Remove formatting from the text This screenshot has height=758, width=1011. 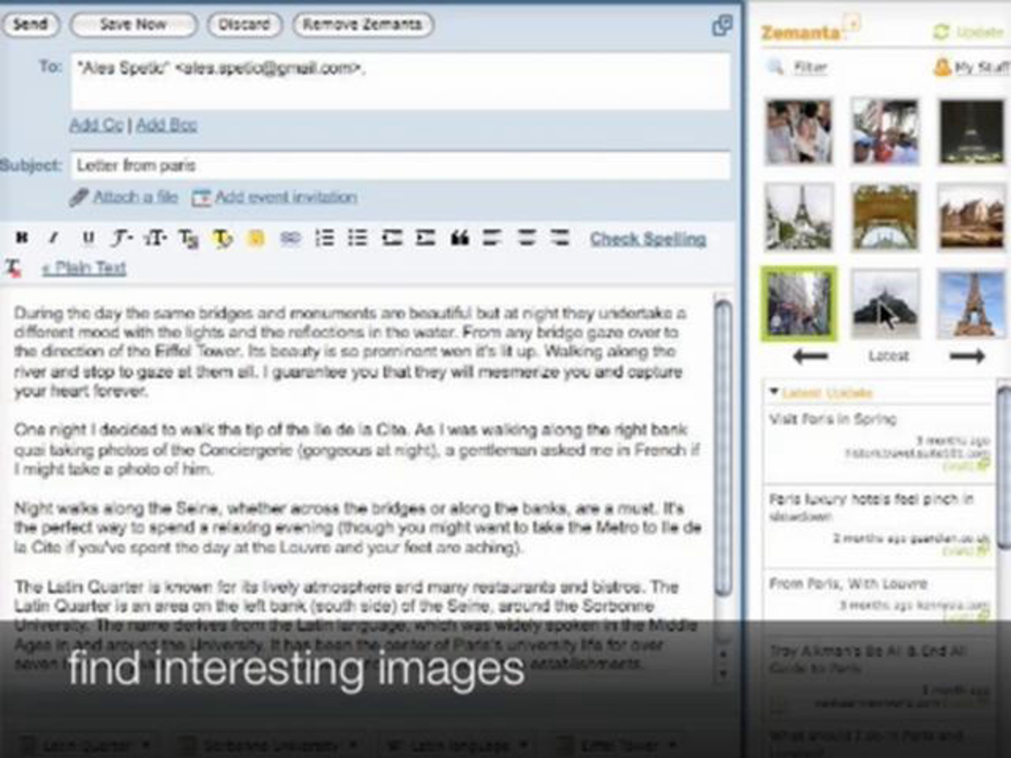coord(13,268)
